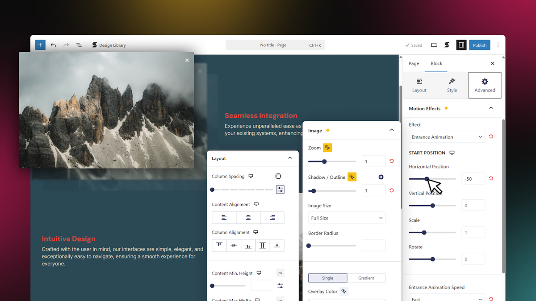Open the block inserter
The image size is (536, 301).
40,45
